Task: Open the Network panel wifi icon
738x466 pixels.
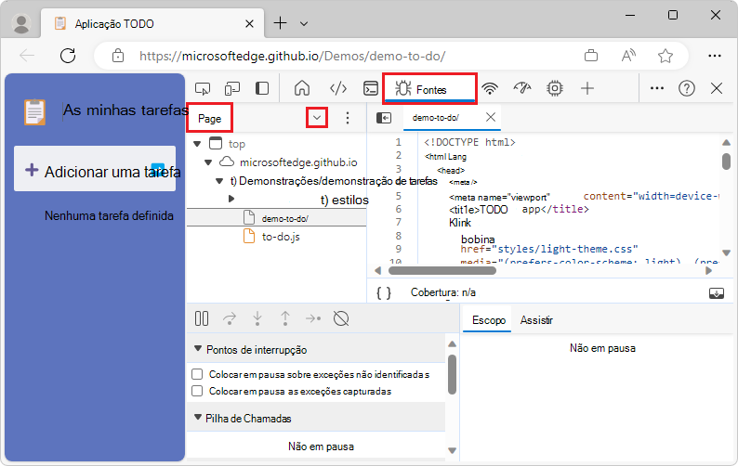Action: (490, 89)
